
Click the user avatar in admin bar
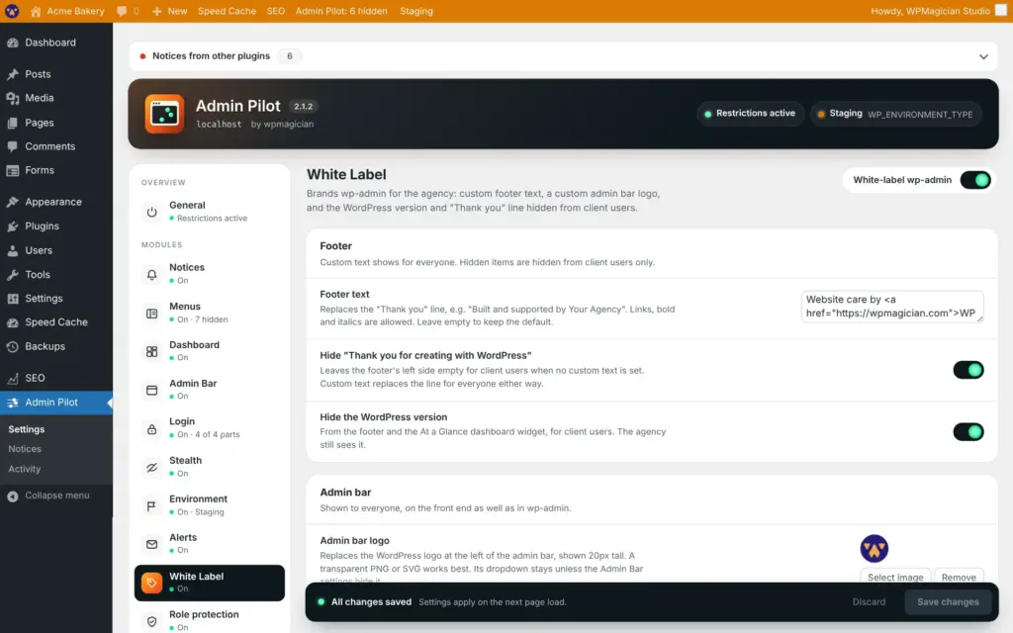click(x=1001, y=11)
